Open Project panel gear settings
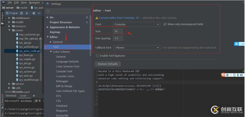This screenshot has width=245, height=117. click(34, 13)
